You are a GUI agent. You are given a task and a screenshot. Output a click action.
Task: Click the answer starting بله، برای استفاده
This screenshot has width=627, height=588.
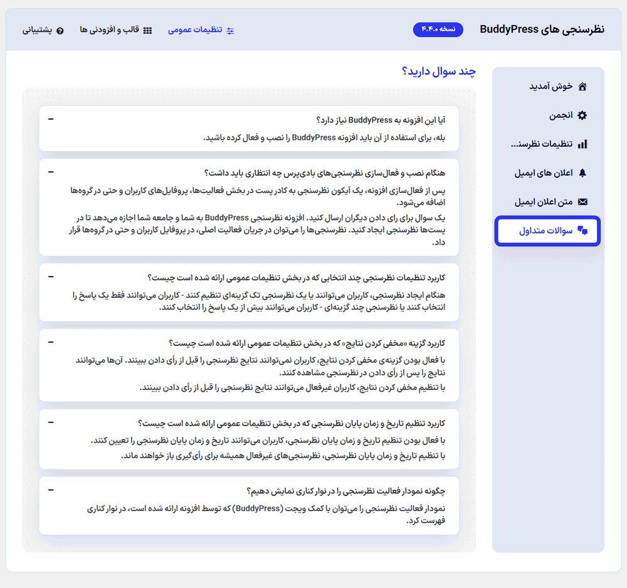coord(324,137)
